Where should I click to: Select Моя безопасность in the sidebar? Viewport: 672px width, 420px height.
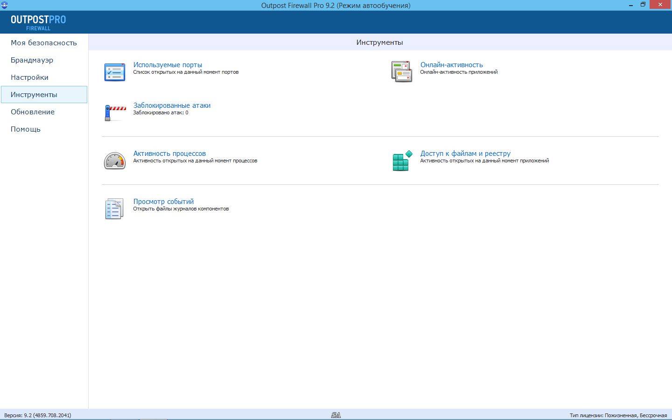(x=44, y=43)
